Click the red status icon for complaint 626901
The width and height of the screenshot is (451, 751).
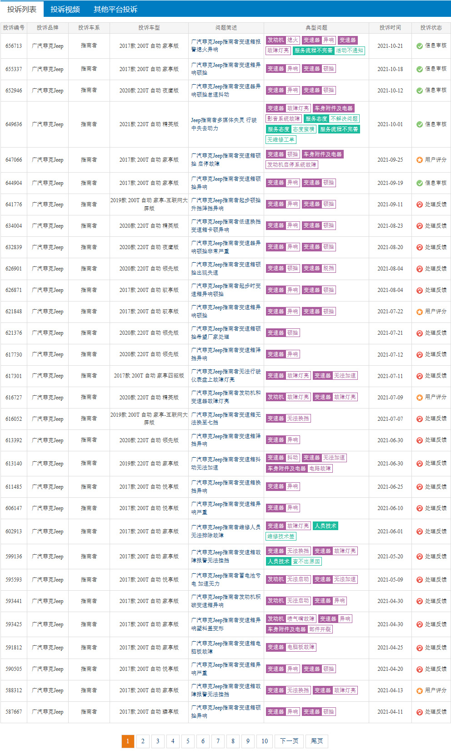click(x=420, y=269)
